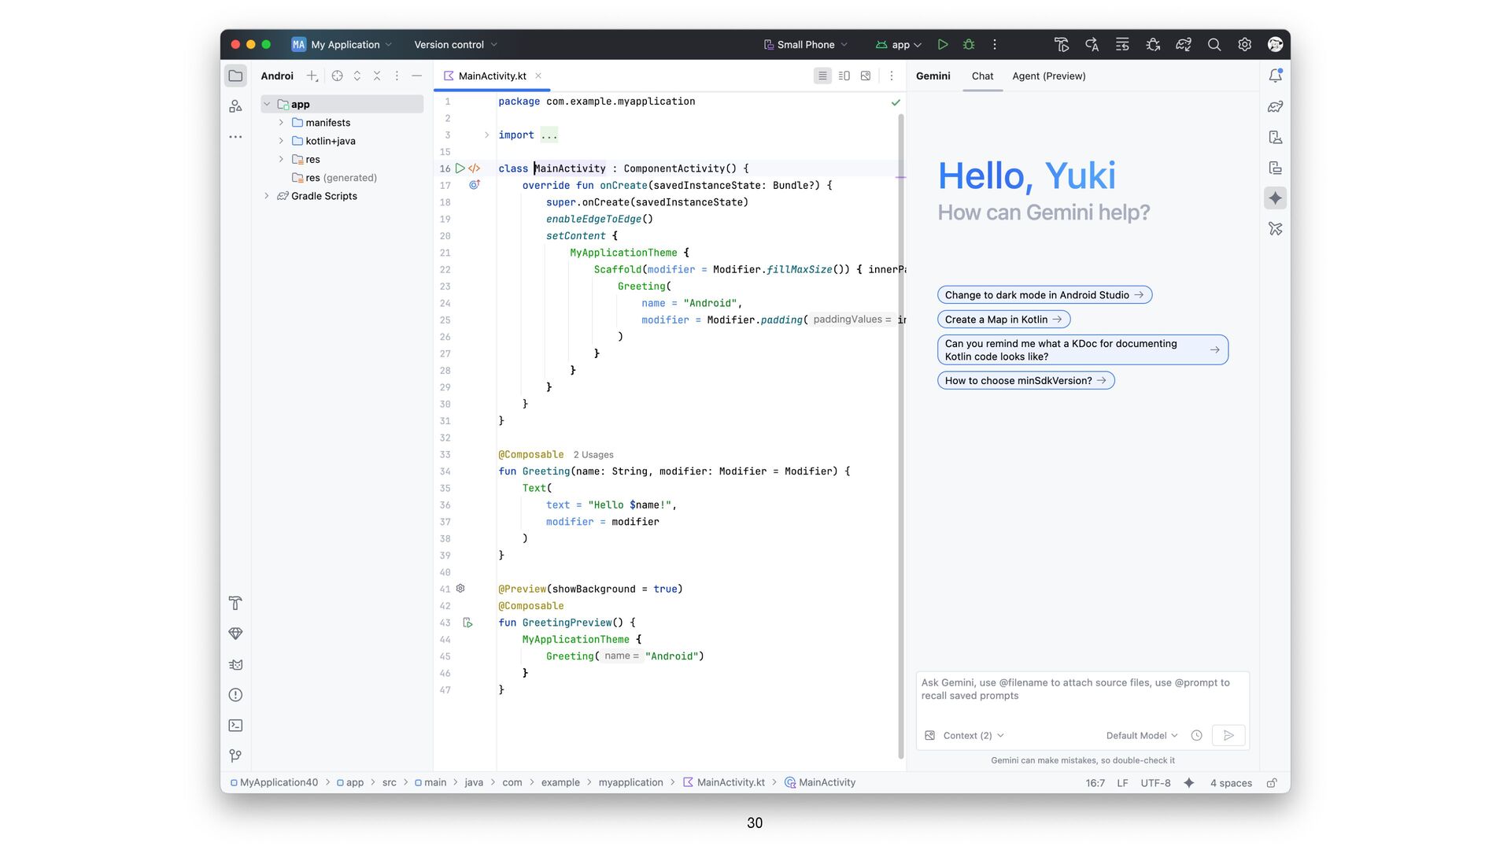Toggle Gemini sparkle status in the status bar
1511x850 pixels.
(1188, 783)
